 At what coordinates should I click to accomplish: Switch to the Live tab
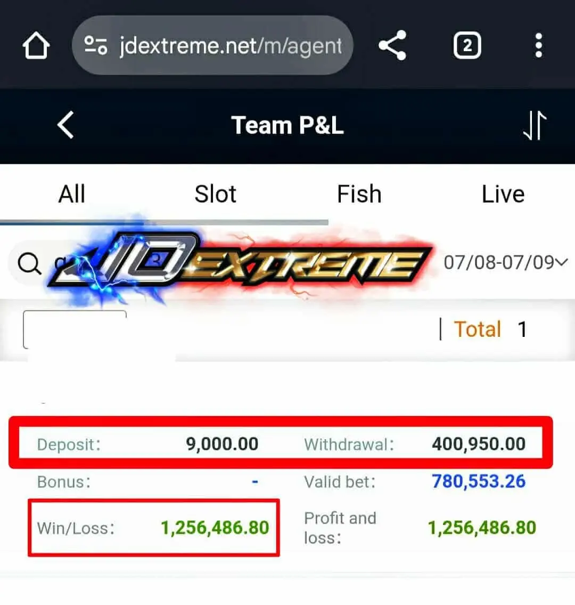(503, 193)
